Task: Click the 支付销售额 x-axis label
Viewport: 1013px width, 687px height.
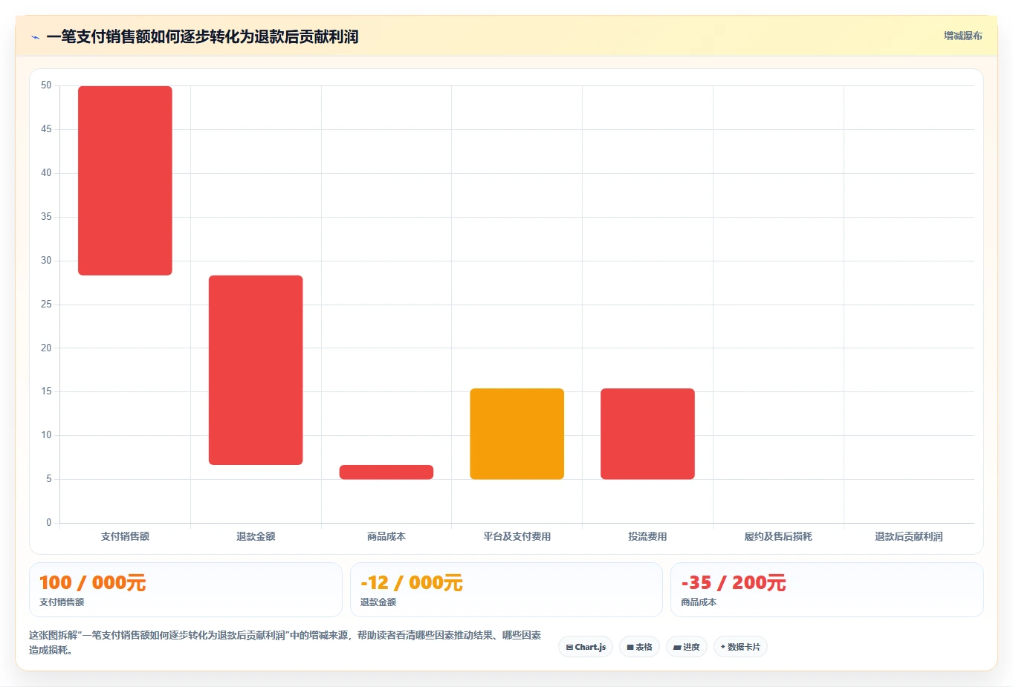Action: 125,536
